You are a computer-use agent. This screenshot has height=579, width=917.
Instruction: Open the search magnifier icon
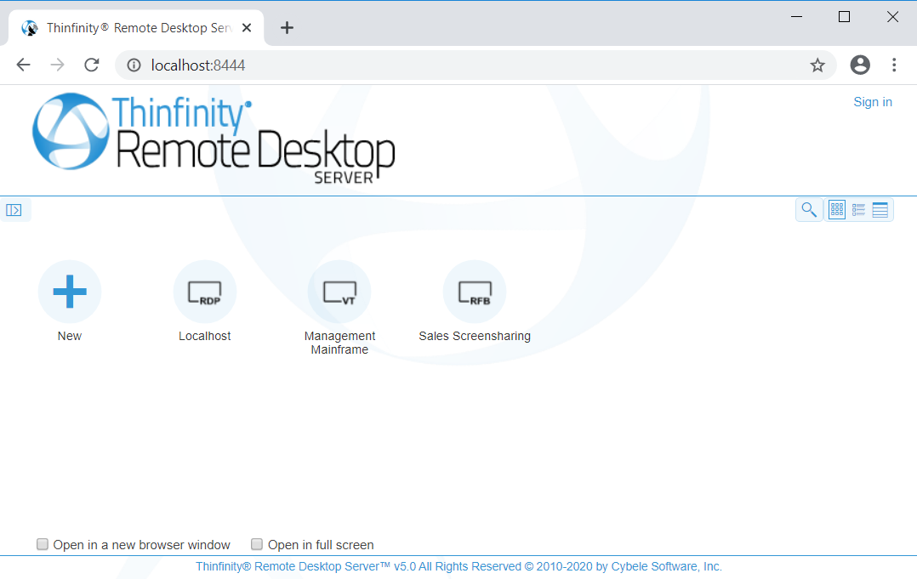810,210
